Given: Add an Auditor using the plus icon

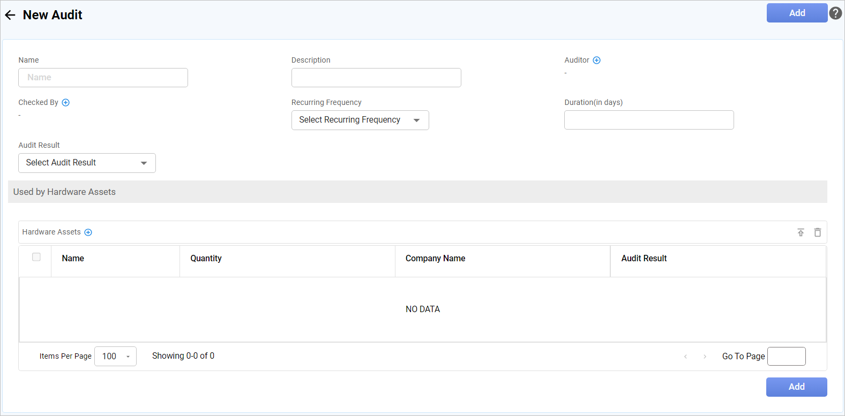Looking at the screenshot, I should pyautogui.click(x=596, y=60).
